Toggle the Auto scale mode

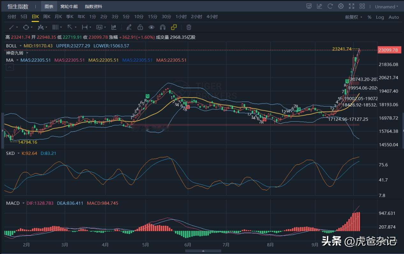pos(394,17)
